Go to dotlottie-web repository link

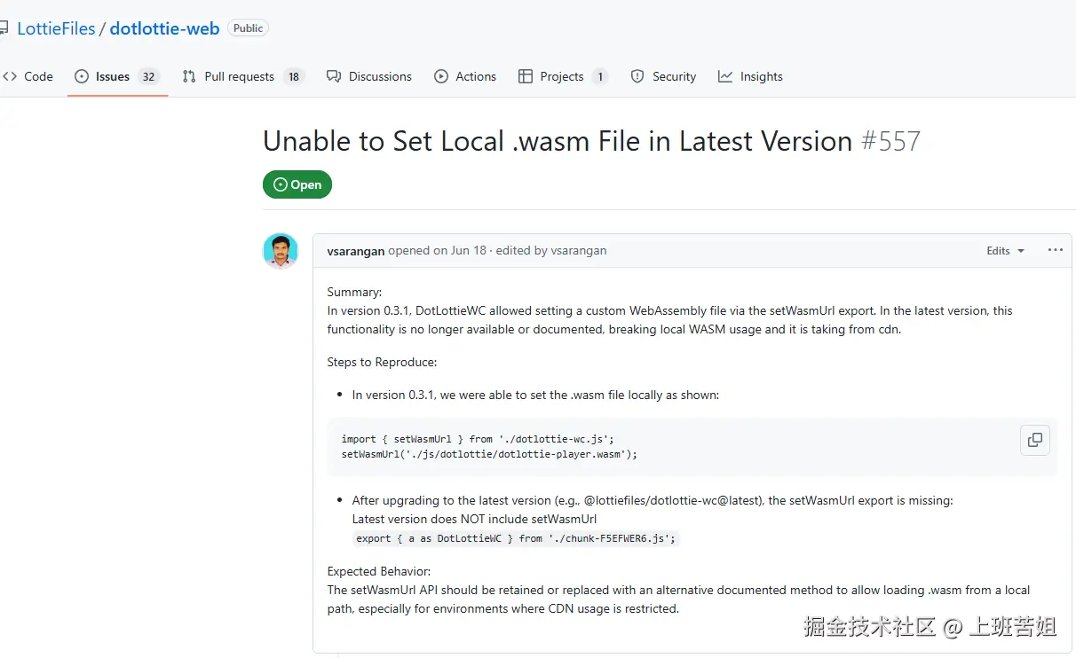[164, 28]
